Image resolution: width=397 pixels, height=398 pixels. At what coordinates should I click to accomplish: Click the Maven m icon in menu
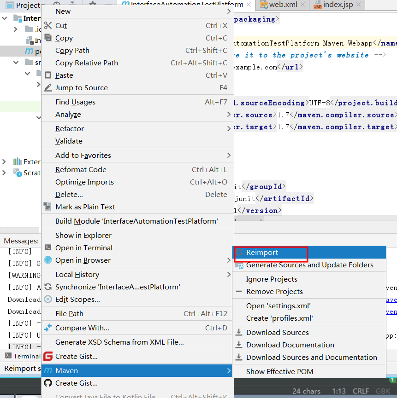[x=48, y=370]
